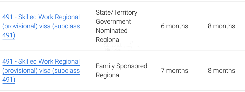Click the trailing "491)" link text in Family Sponsored row
Viewport: 245px width, 92px height.
tap(9, 80)
